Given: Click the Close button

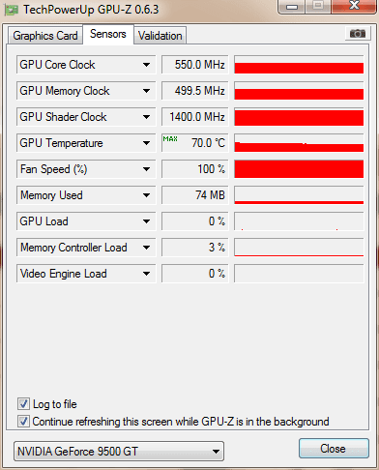Looking at the screenshot, I should coord(334,448).
